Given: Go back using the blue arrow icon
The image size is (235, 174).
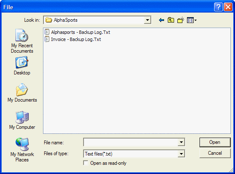Looking at the screenshot, I should pyautogui.click(x=162, y=20).
